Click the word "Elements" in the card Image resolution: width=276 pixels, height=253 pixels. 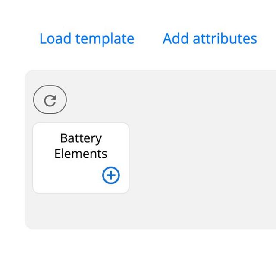coord(81,153)
